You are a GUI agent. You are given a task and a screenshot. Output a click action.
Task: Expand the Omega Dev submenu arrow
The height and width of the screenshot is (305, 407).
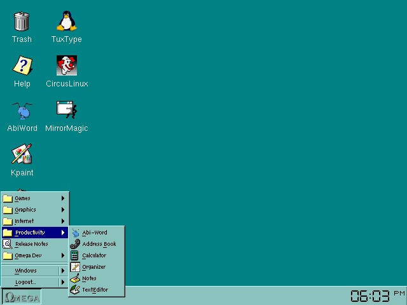pos(63,255)
